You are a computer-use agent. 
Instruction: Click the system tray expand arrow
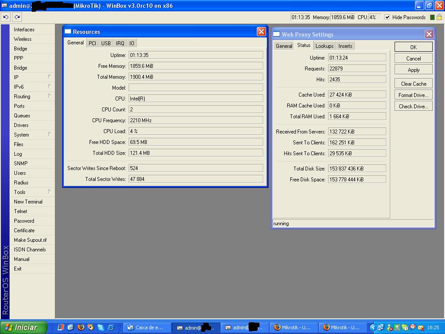pyautogui.click(x=373, y=327)
